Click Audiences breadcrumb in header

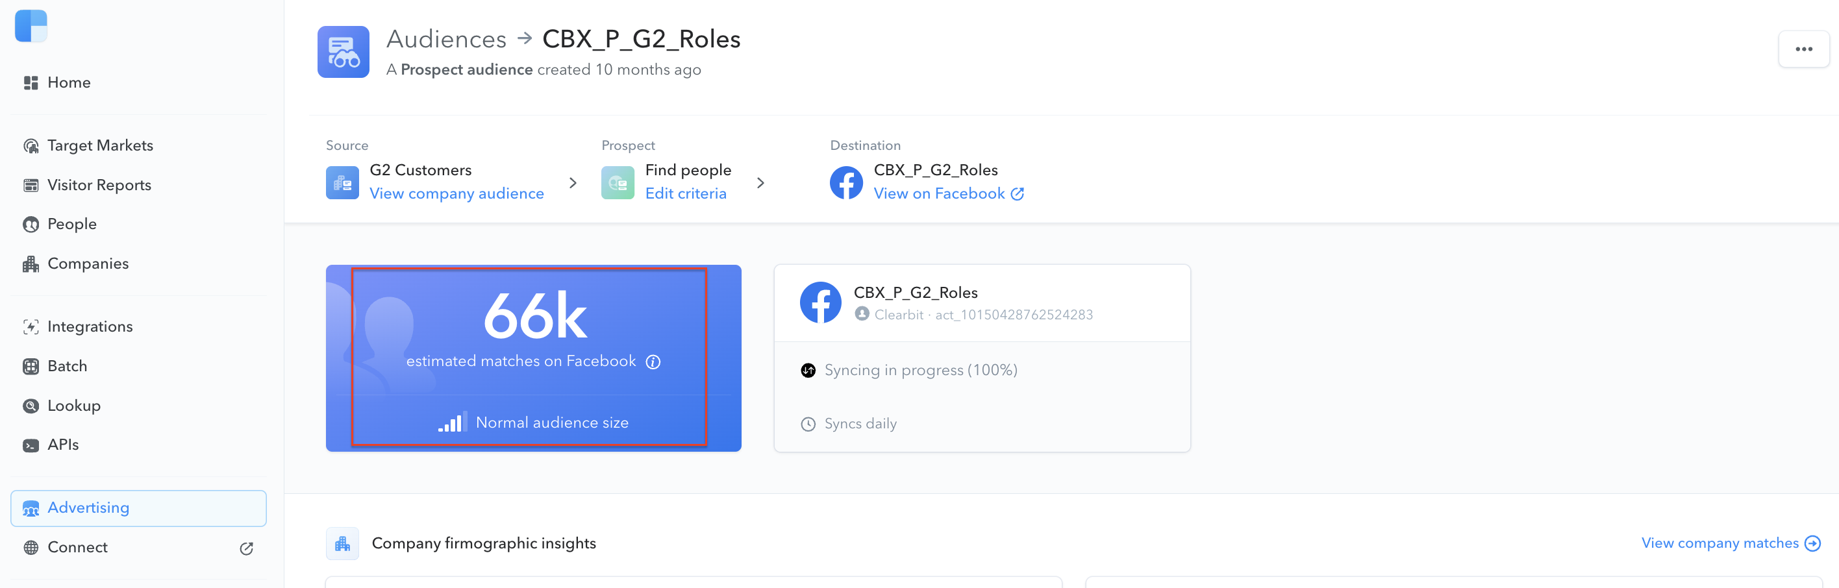coord(446,39)
